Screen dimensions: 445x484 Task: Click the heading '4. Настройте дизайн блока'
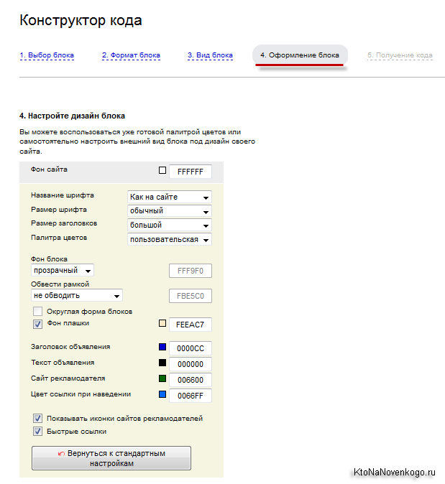[x=73, y=116]
